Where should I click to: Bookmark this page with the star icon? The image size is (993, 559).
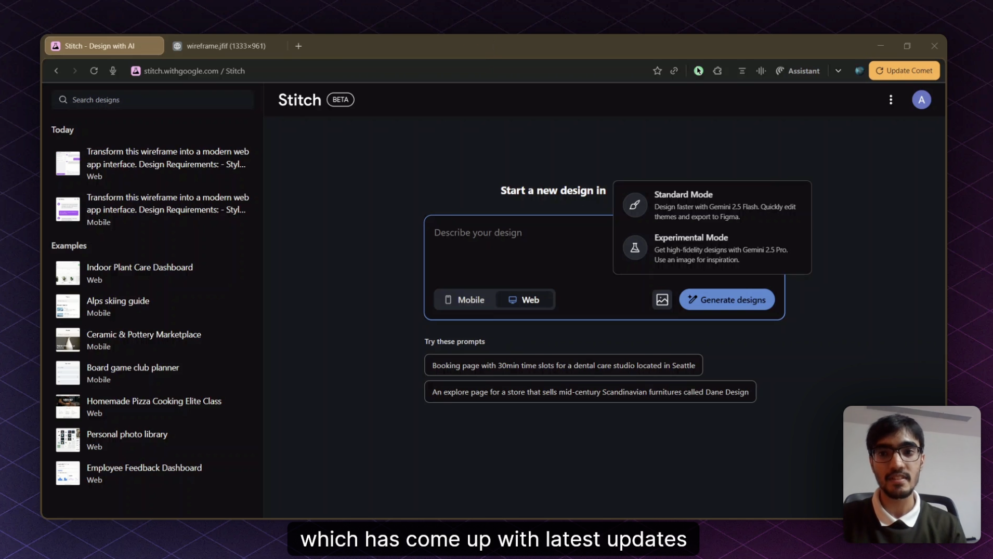pos(657,71)
